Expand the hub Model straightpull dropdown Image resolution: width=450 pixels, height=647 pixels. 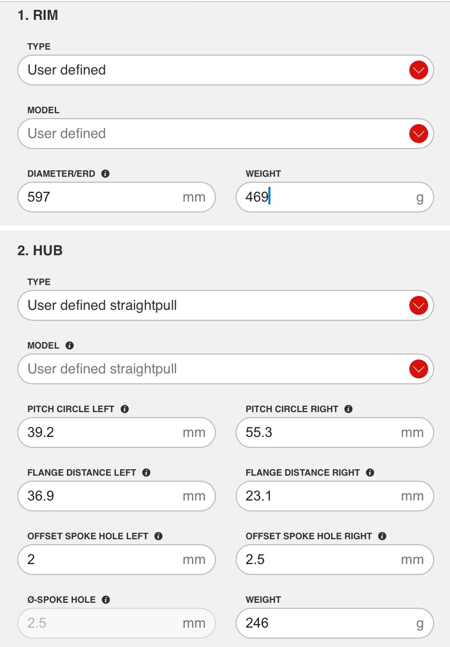point(419,369)
